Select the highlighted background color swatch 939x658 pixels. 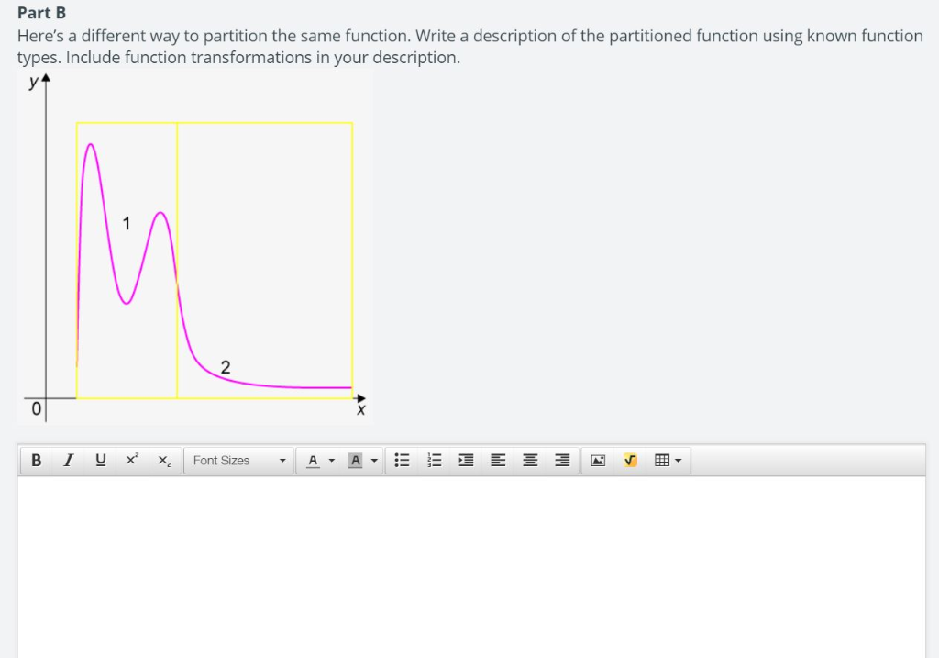tap(355, 460)
